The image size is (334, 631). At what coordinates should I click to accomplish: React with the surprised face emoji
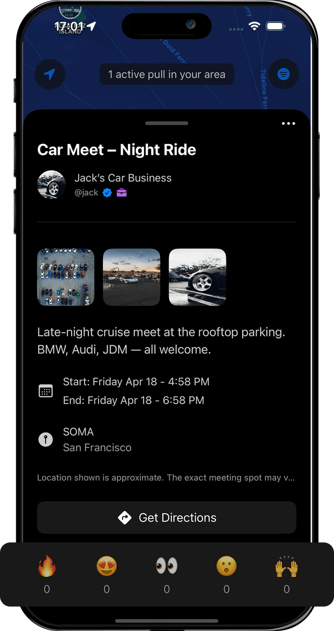click(226, 566)
